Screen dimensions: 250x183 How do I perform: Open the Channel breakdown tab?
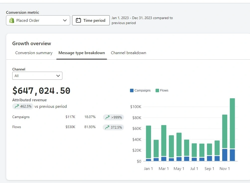(x=129, y=53)
